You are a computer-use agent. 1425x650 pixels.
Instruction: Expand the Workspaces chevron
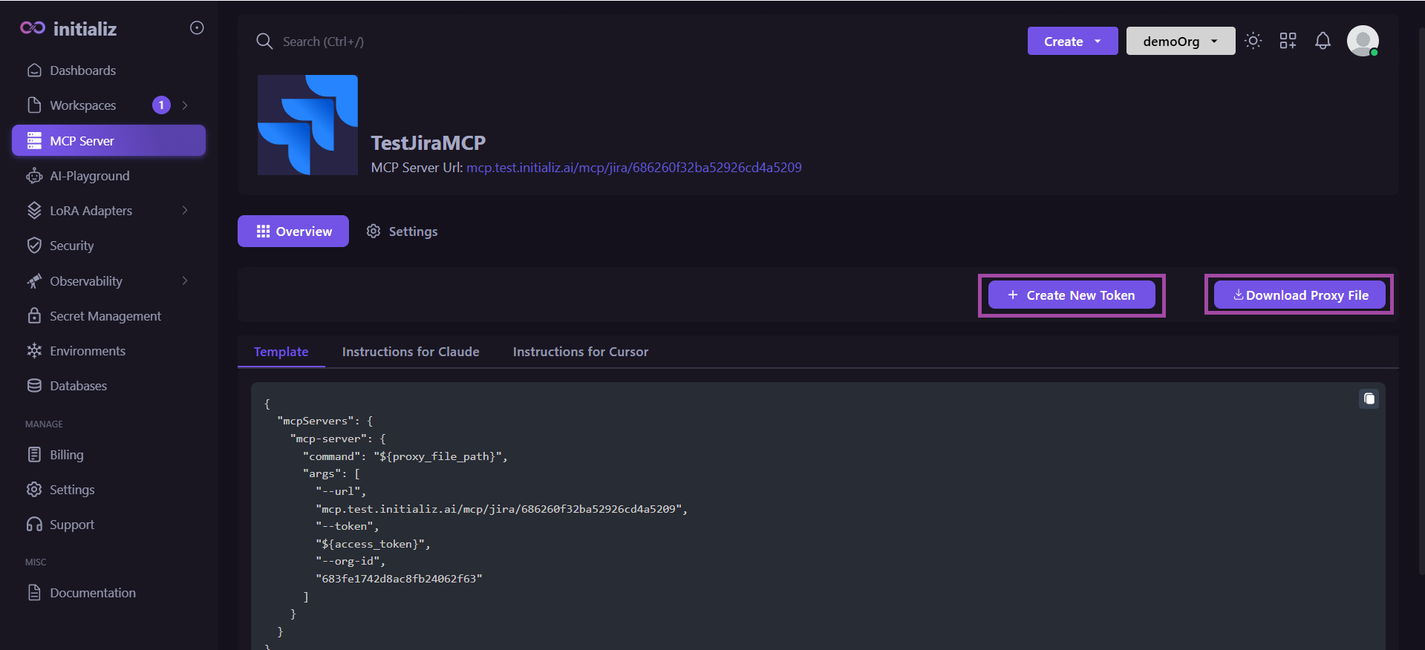pos(185,105)
